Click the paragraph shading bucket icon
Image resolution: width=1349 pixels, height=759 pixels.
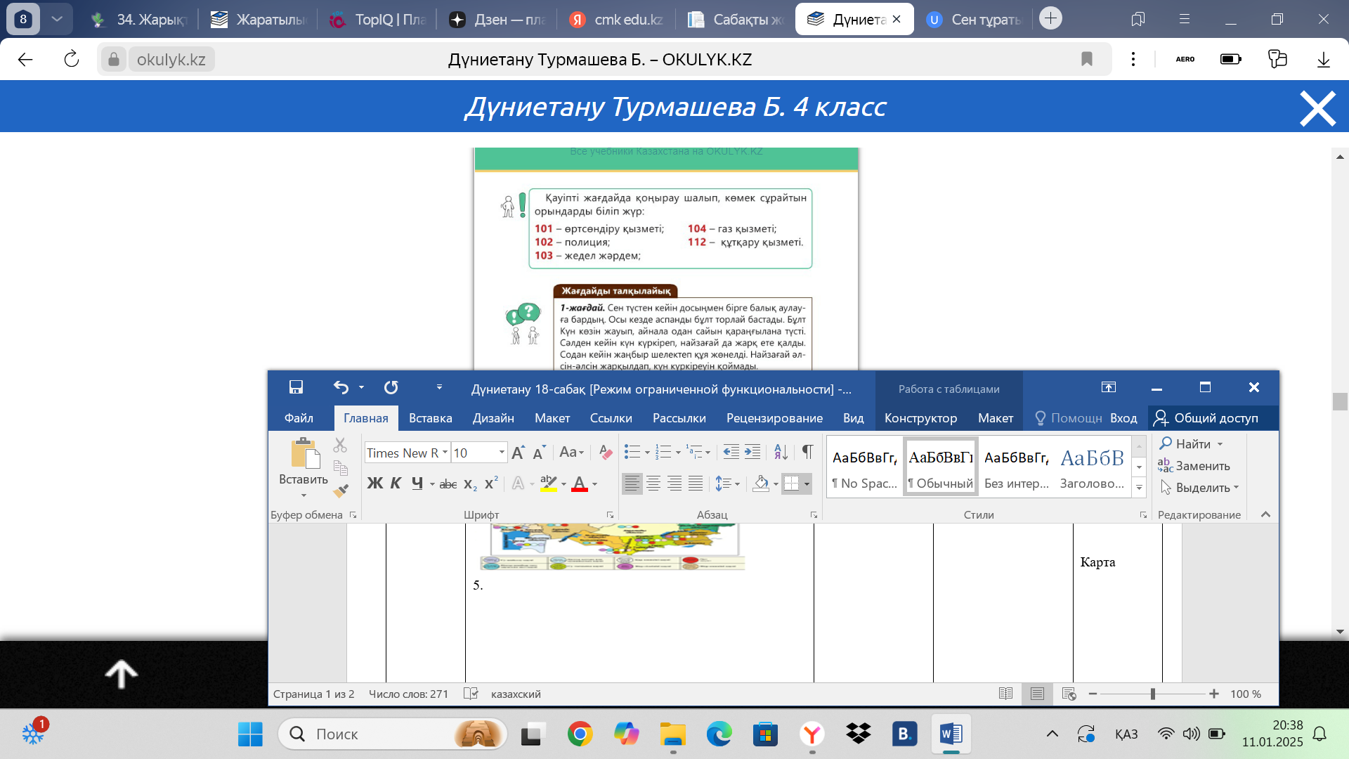[x=761, y=484]
